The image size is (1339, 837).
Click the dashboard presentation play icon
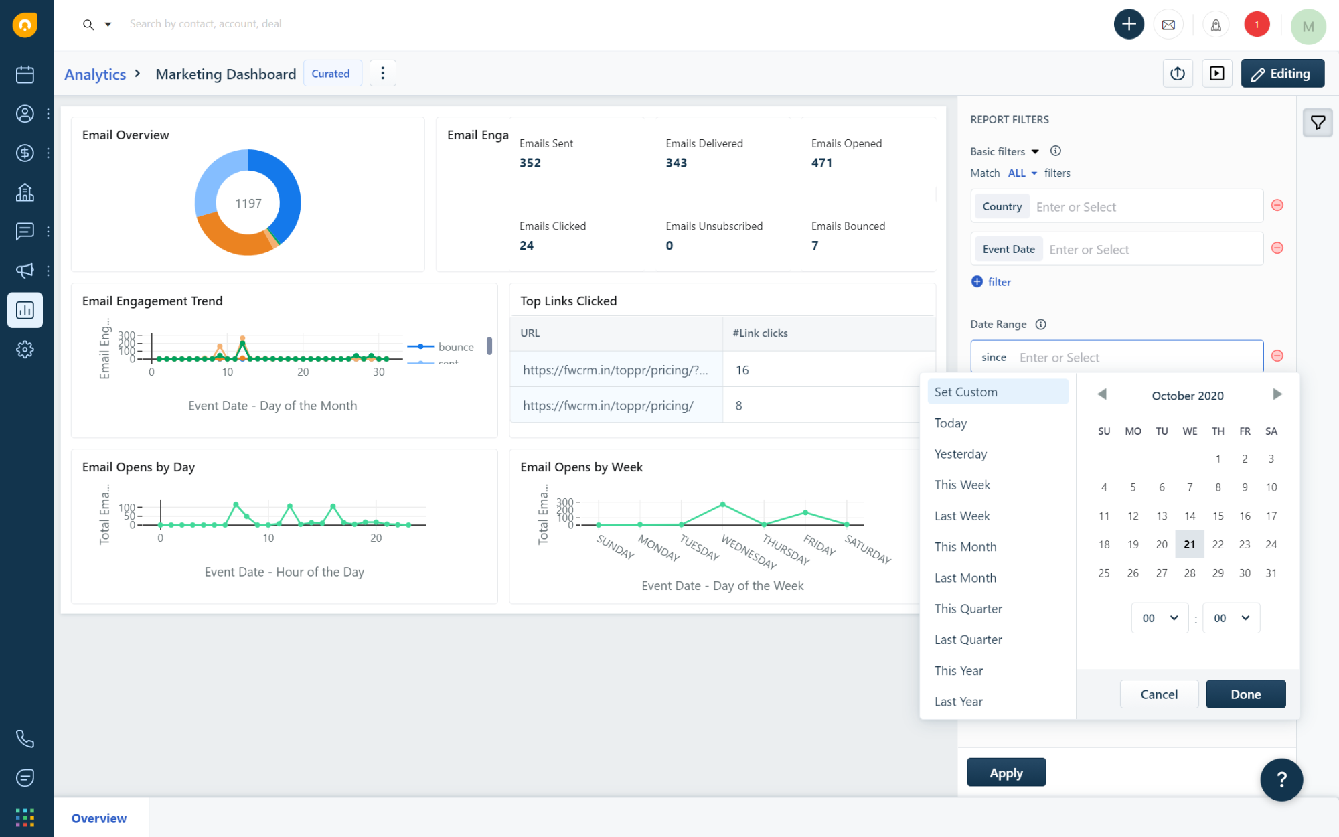(1216, 74)
